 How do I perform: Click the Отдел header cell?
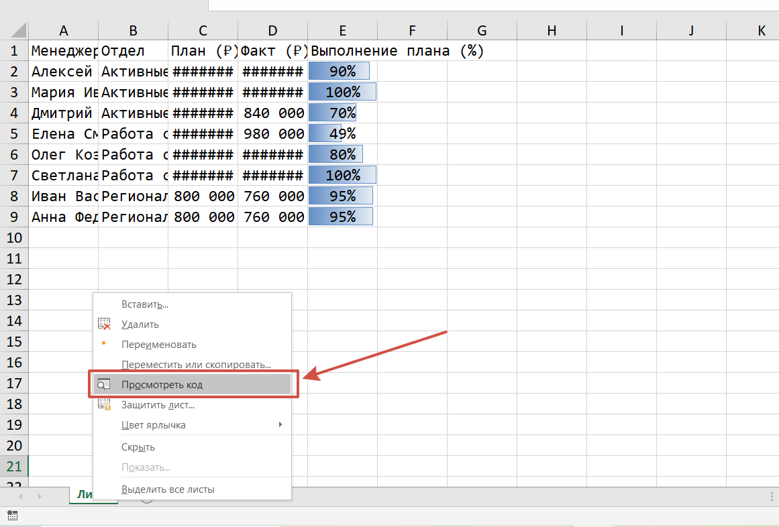point(133,50)
